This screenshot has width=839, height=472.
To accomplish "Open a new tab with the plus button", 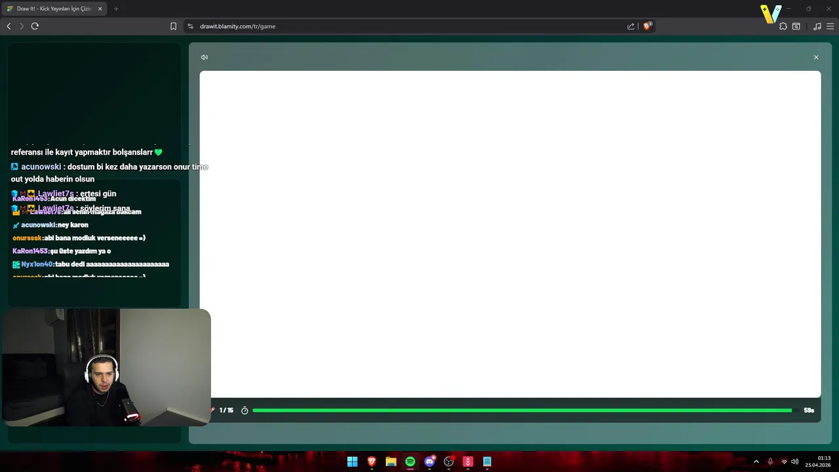I will tap(116, 9).
